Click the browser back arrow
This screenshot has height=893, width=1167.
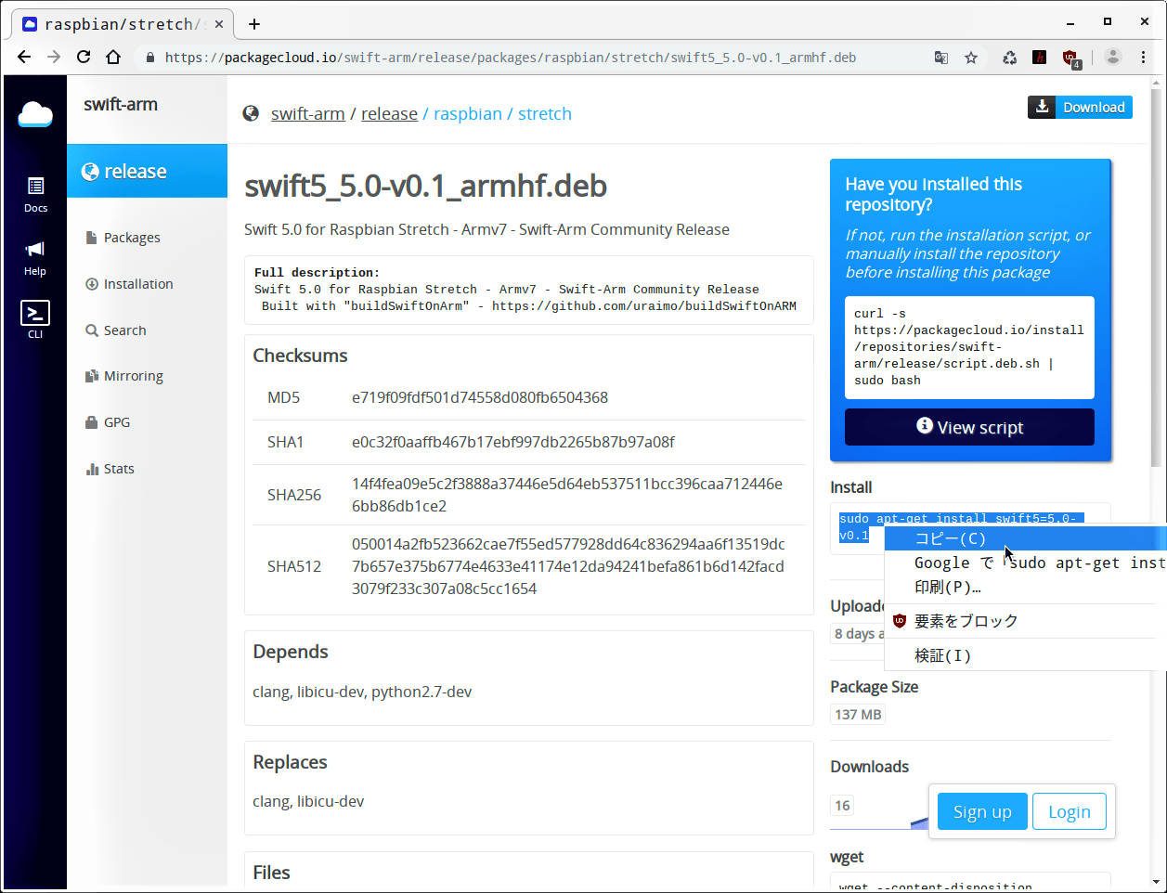pyautogui.click(x=24, y=58)
